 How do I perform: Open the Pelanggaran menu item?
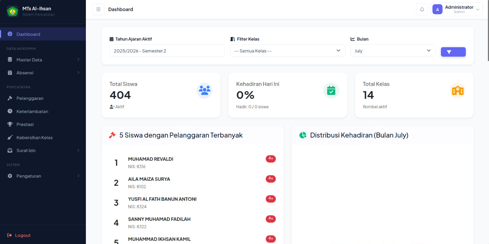[x=43, y=98]
